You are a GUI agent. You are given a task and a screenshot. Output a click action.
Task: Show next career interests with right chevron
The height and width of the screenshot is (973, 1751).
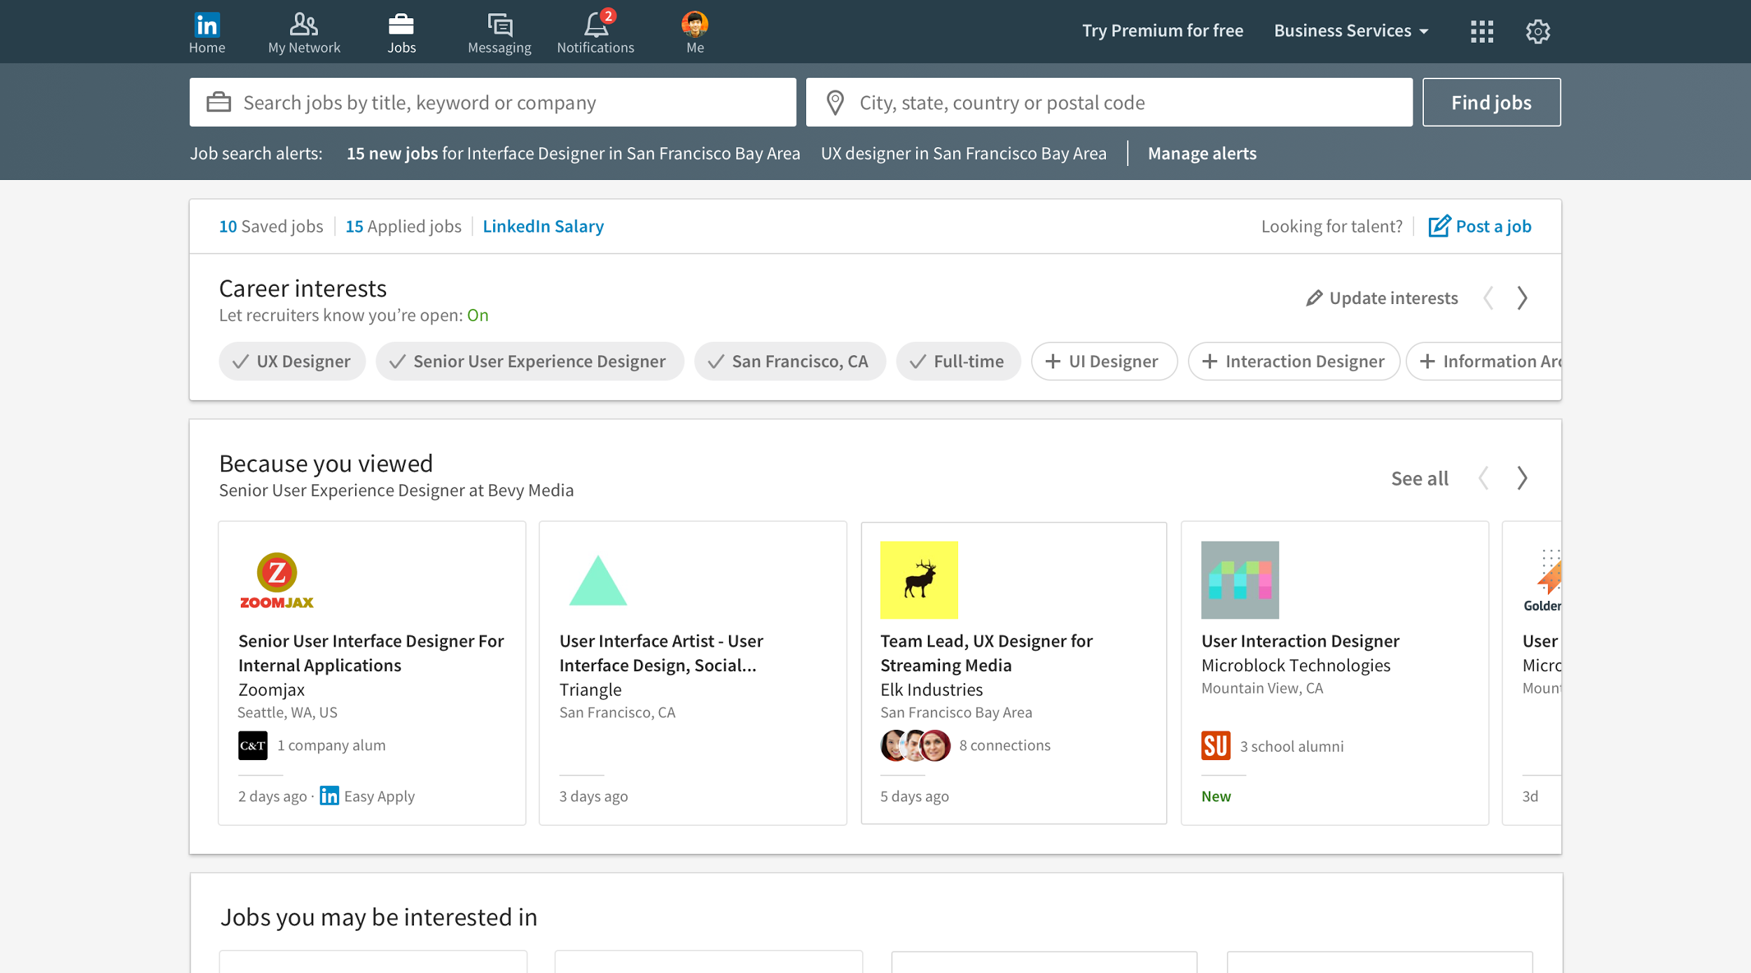(1522, 298)
